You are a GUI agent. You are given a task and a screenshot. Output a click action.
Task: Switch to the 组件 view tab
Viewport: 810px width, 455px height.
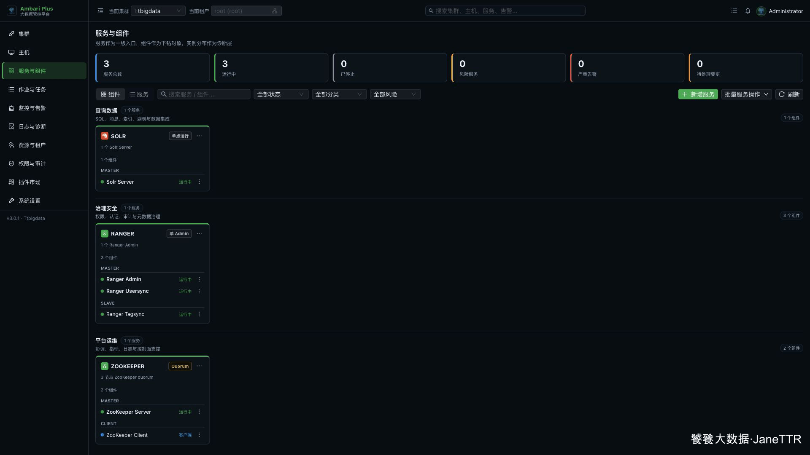click(x=111, y=94)
